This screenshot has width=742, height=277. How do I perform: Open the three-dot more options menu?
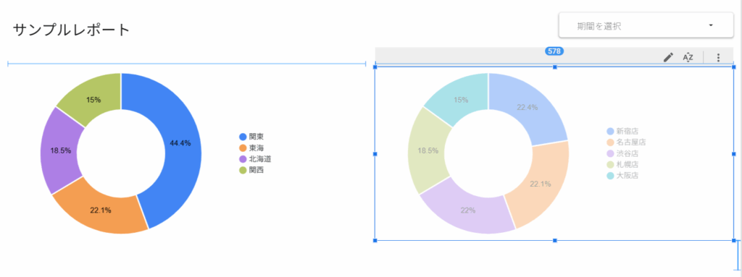[x=718, y=57]
